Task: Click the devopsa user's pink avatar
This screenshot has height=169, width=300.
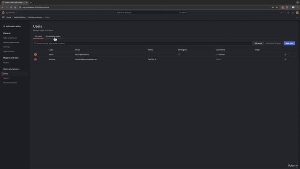Action: click(x=36, y=60)
